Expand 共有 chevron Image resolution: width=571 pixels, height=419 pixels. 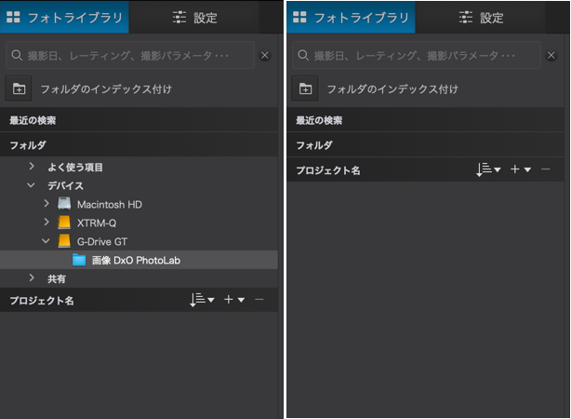pos(32,277)
